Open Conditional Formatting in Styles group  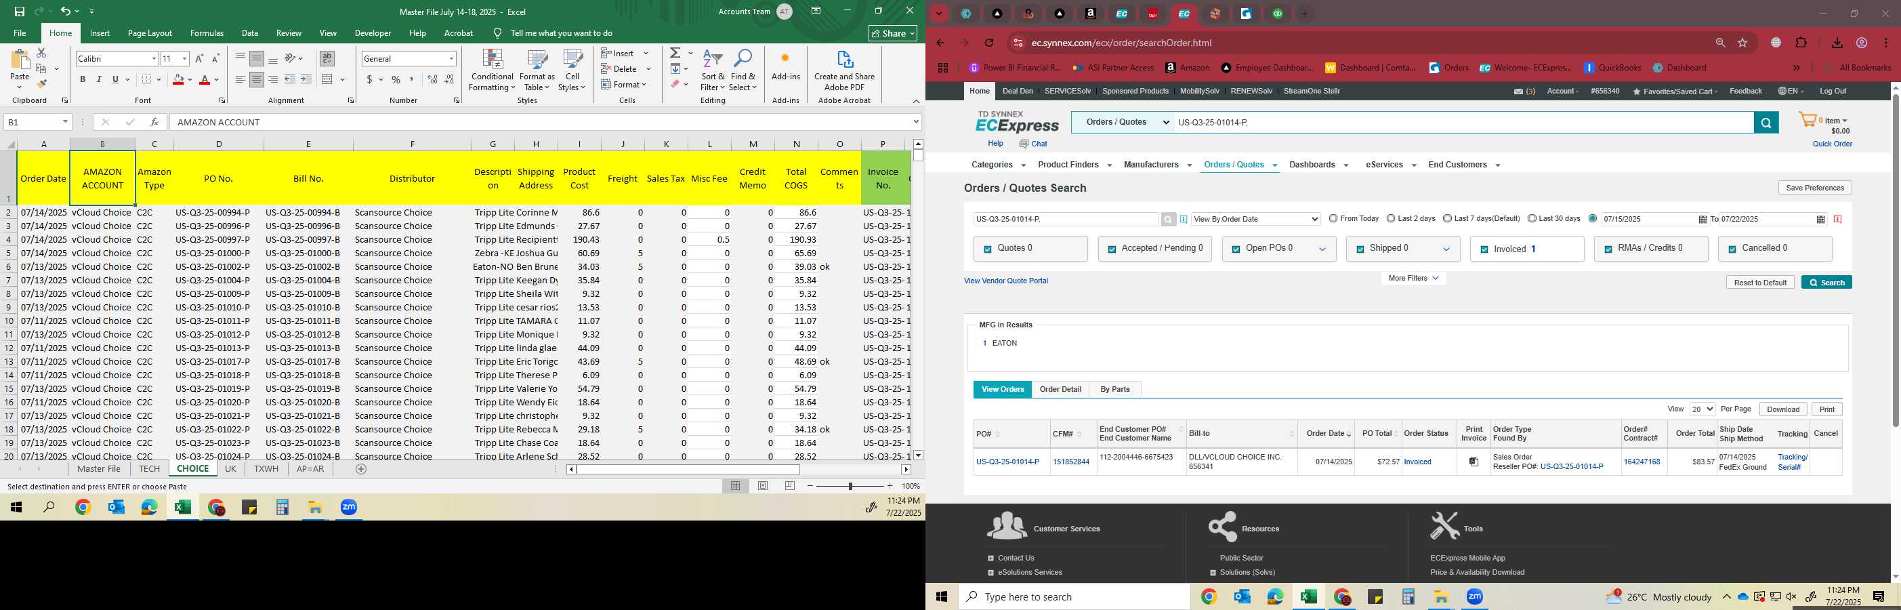pyautogui.click(x=493, y=70)
